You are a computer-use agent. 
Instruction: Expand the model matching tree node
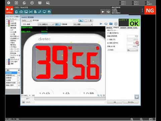[x=7, y=59]
